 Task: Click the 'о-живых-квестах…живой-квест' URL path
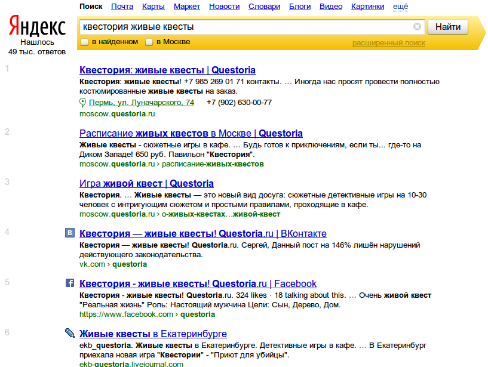[x=221, y=214]
